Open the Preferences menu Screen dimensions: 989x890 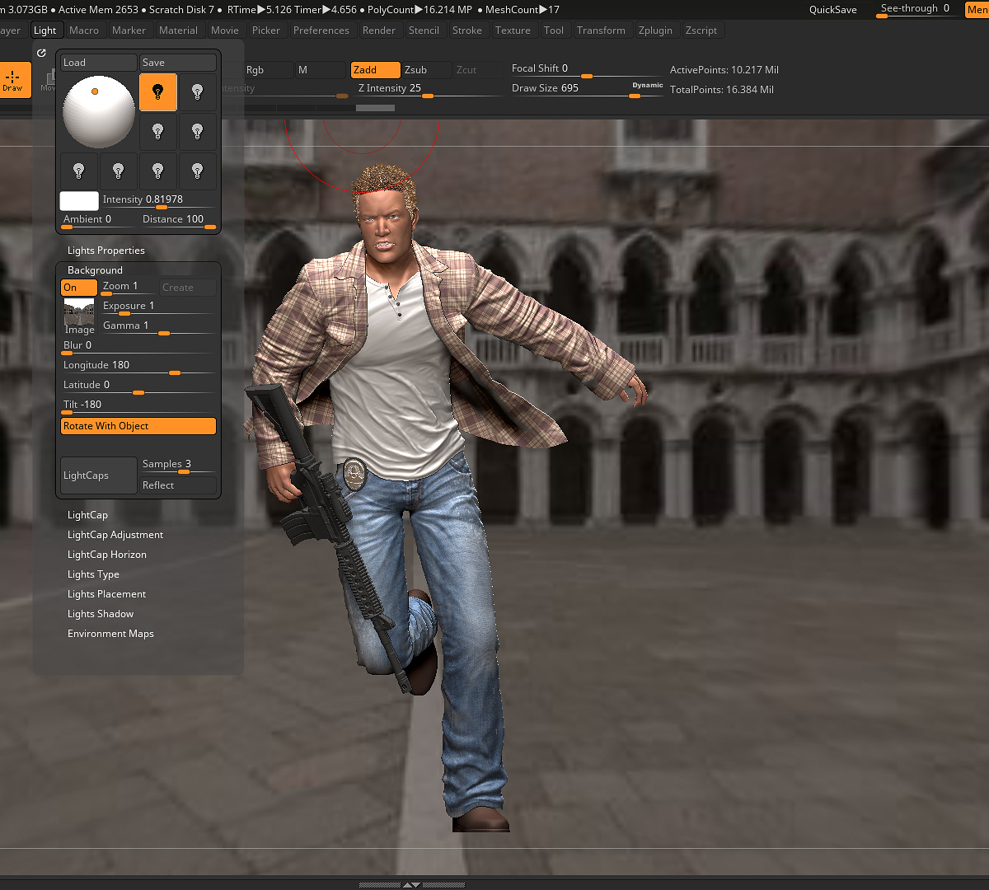click(321, 30)
